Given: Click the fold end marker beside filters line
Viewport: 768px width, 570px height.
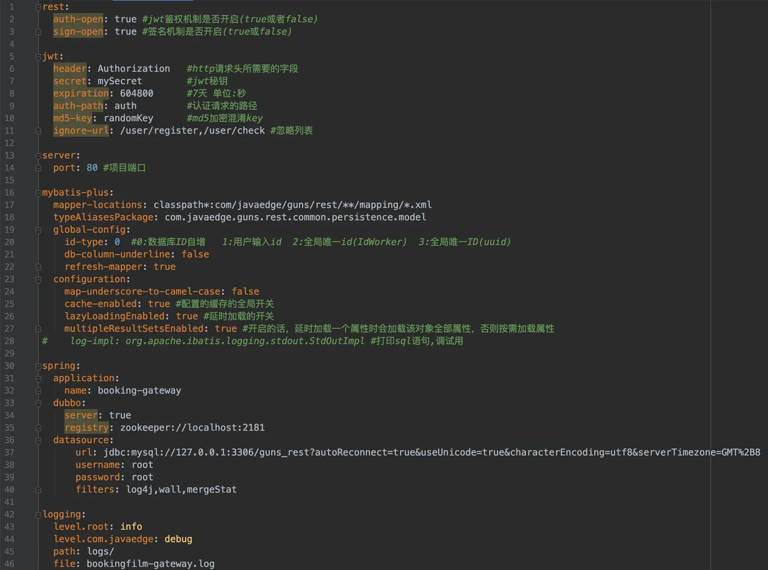Looking at the screenshot, I should pyautogui.click(x=38, y=490).
